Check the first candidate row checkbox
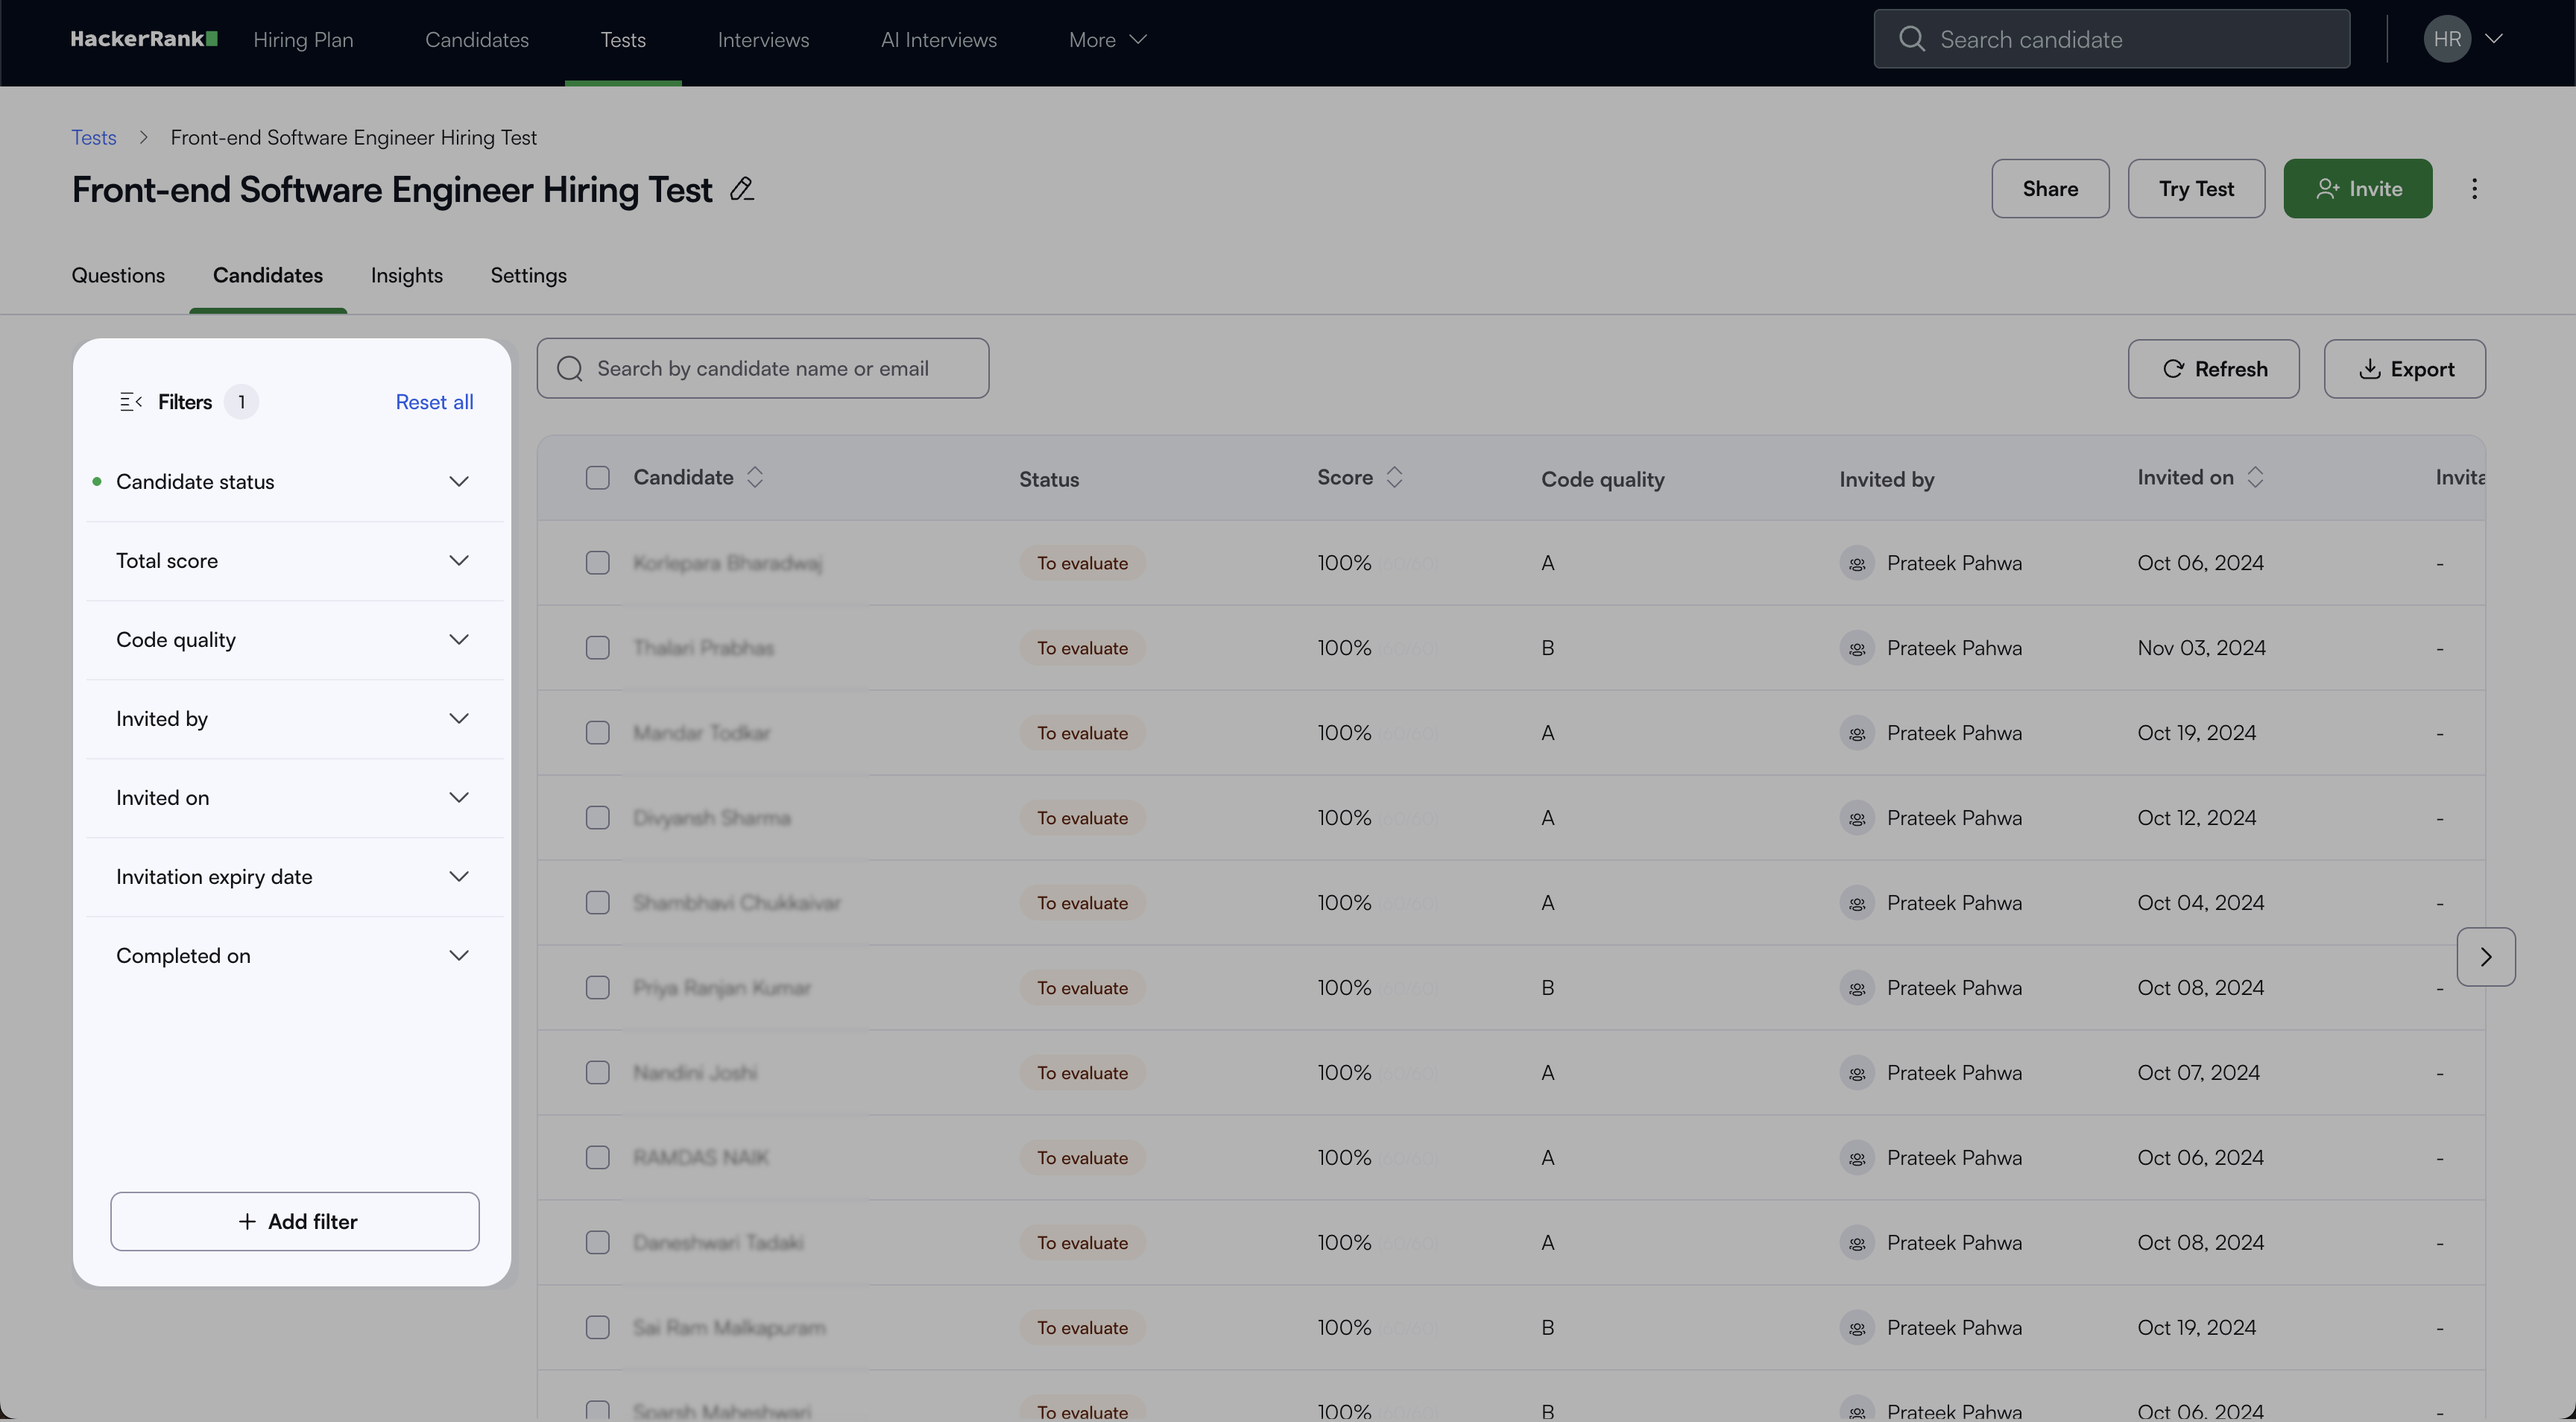This screenshot has height=1422, width=2576. tap(597, 563)
